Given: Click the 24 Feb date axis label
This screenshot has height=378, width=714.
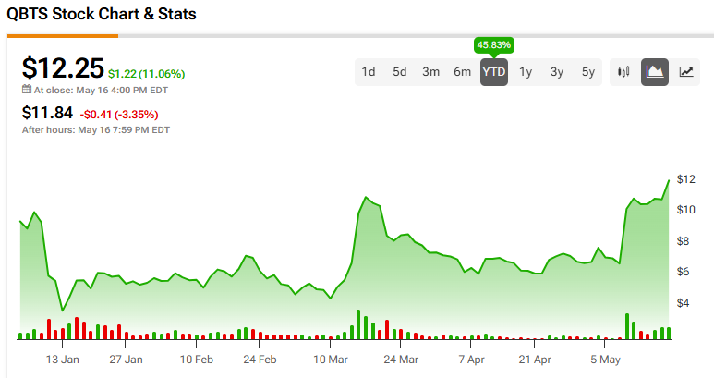Looking at the screenshot, I should [x=260, y=360].
